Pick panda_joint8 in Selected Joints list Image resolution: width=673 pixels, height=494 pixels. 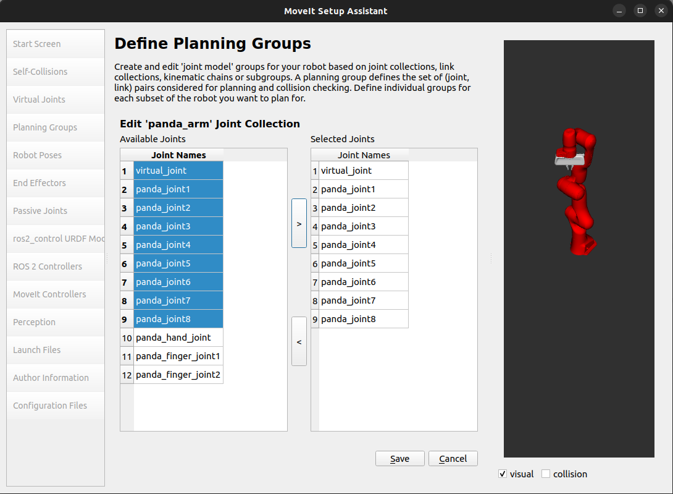click(348, 319)
